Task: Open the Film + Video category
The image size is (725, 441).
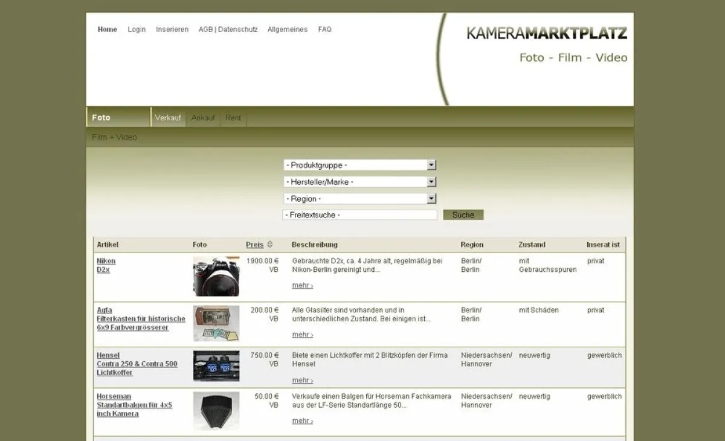Action: [114, 137]
